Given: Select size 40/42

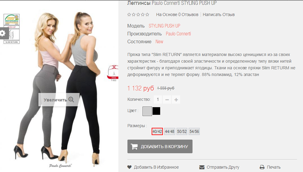Looking at the screenshot, I should click(x=157, y=131).
